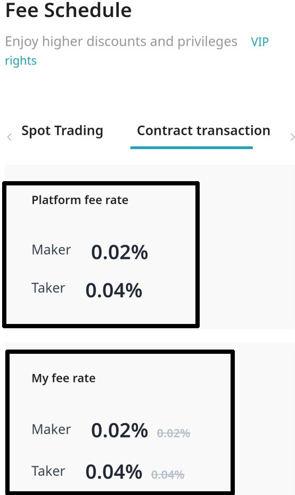Click the Maker label under My fee rate
This screenshot has width=295, height=495.
pos(52,429)
